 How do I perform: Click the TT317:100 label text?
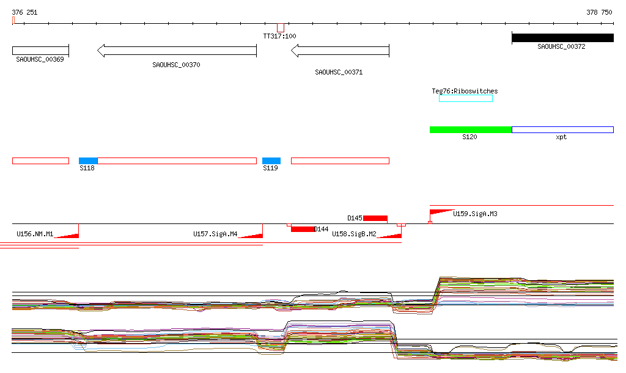tap(279, 36)
